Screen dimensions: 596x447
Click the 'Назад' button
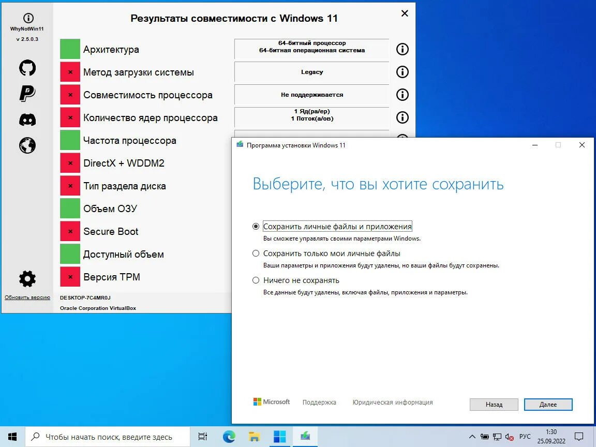click(494, 405)
